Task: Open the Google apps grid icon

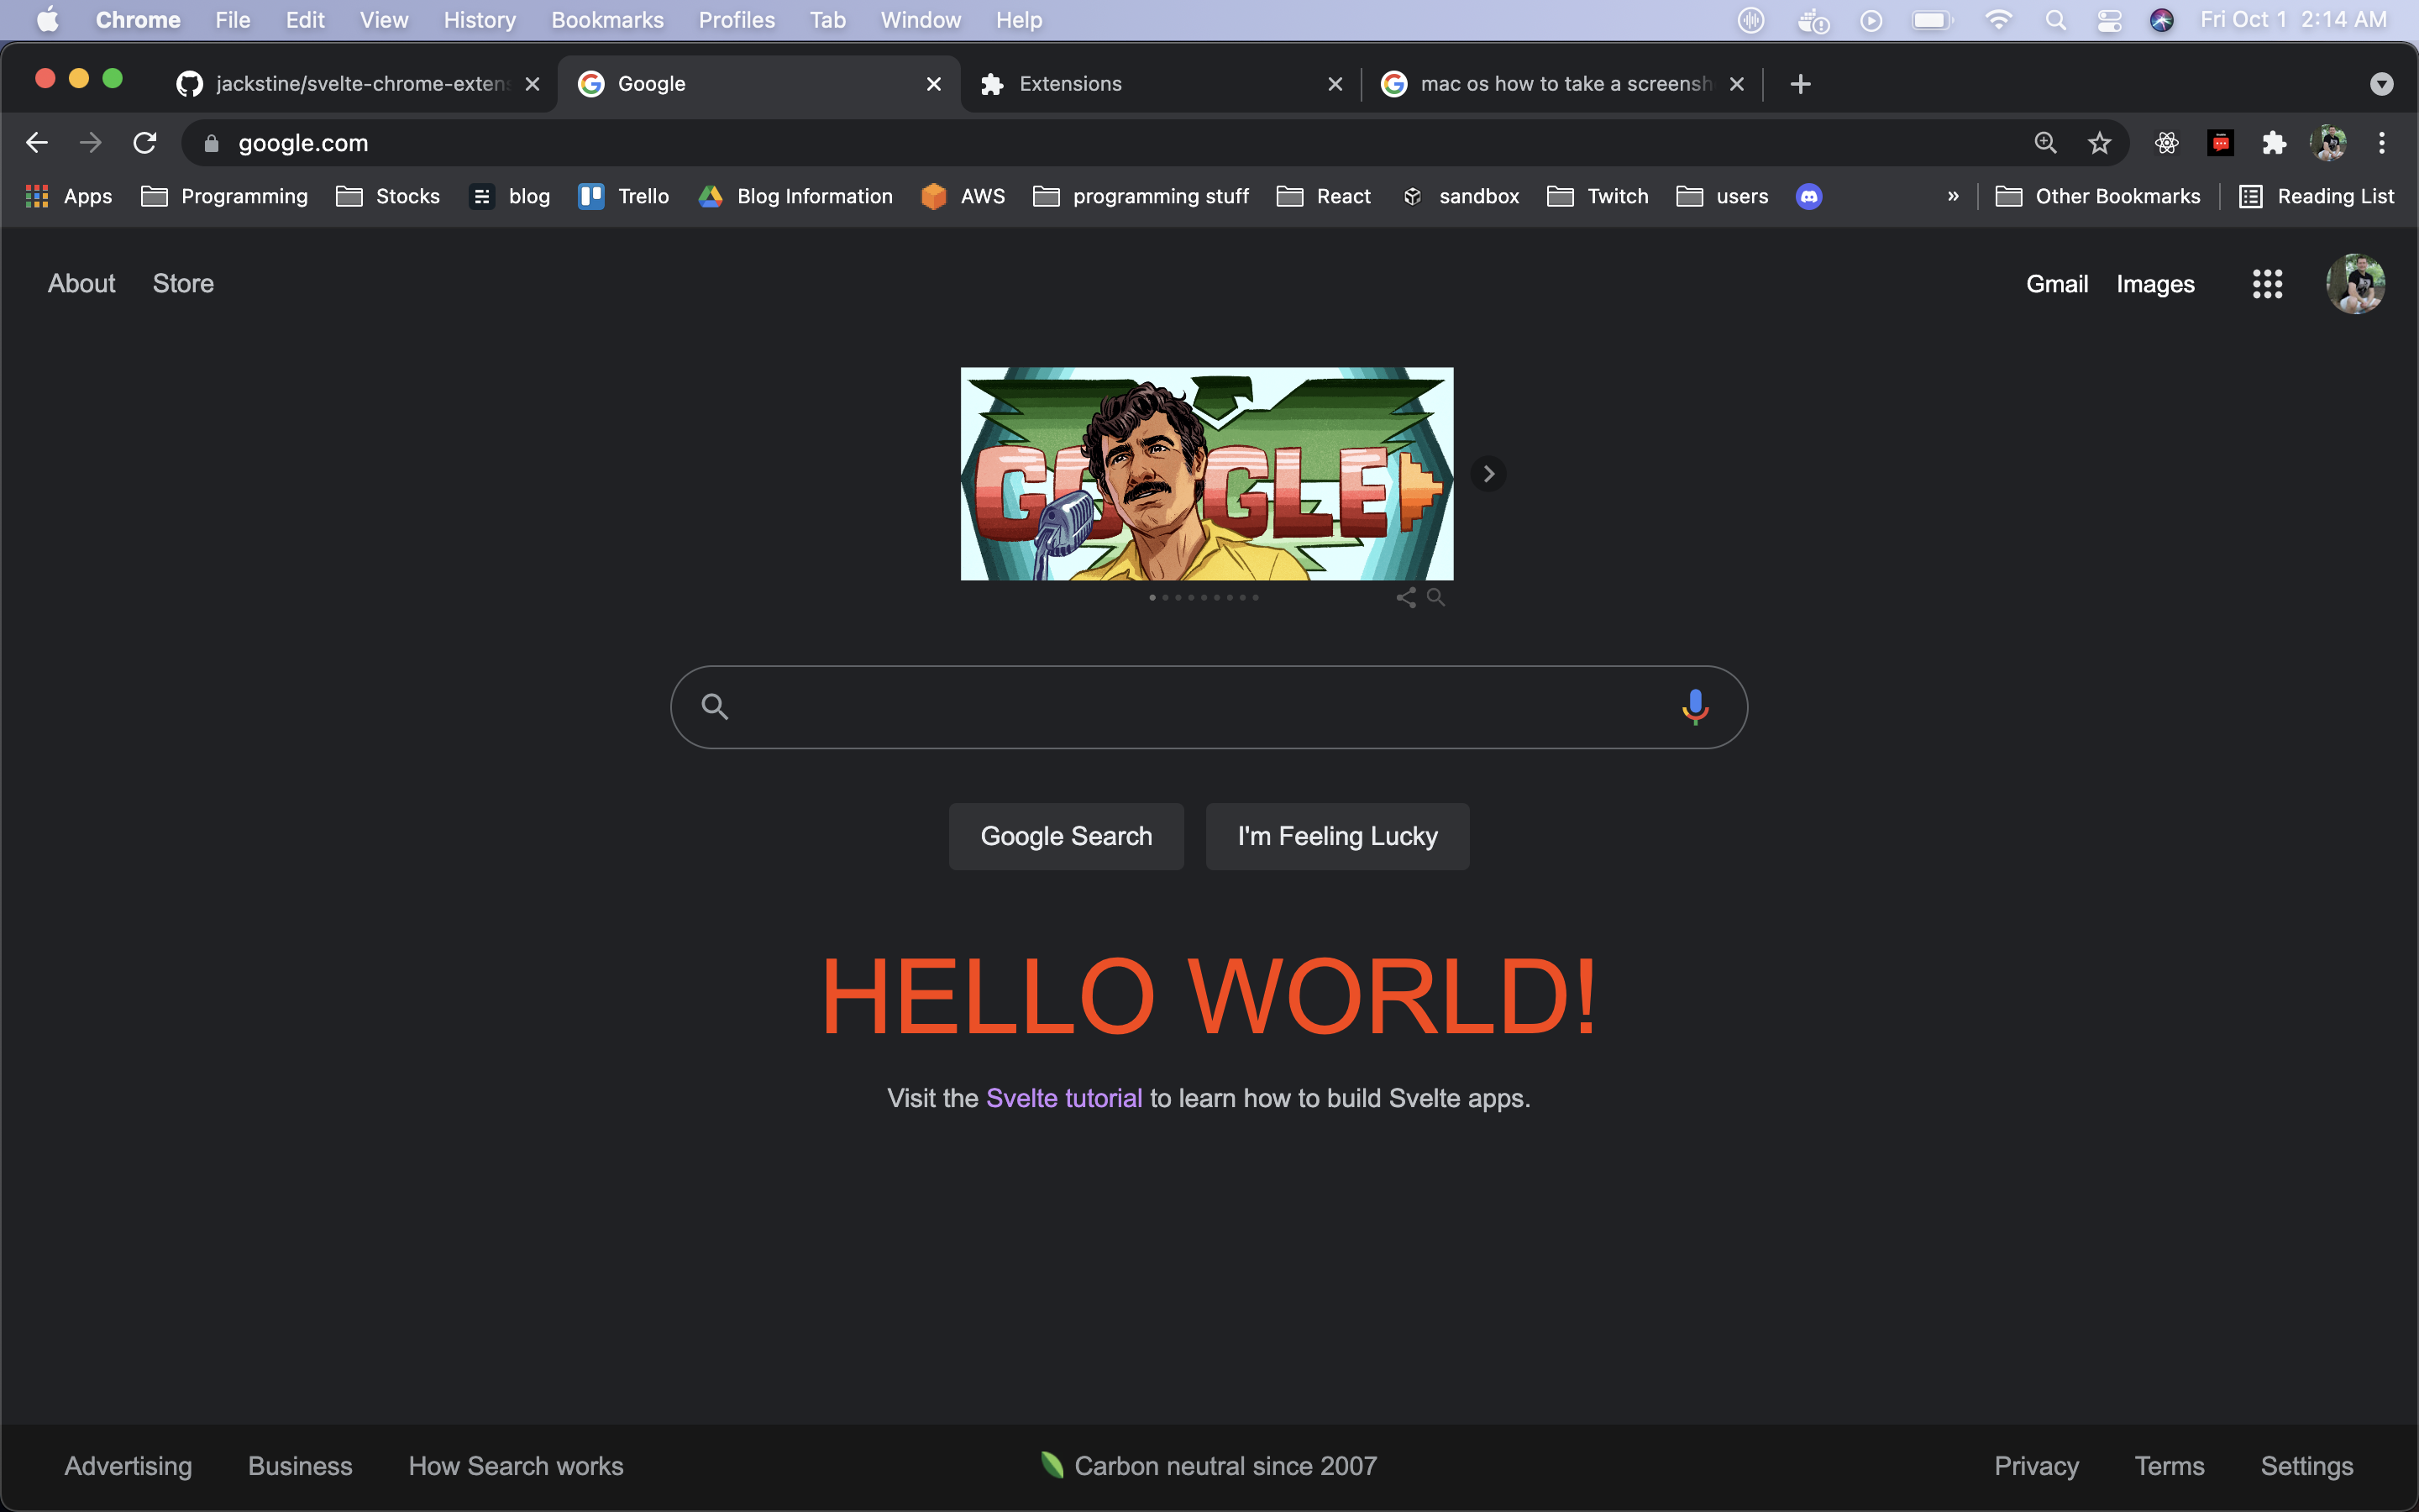Action: 2267,284
